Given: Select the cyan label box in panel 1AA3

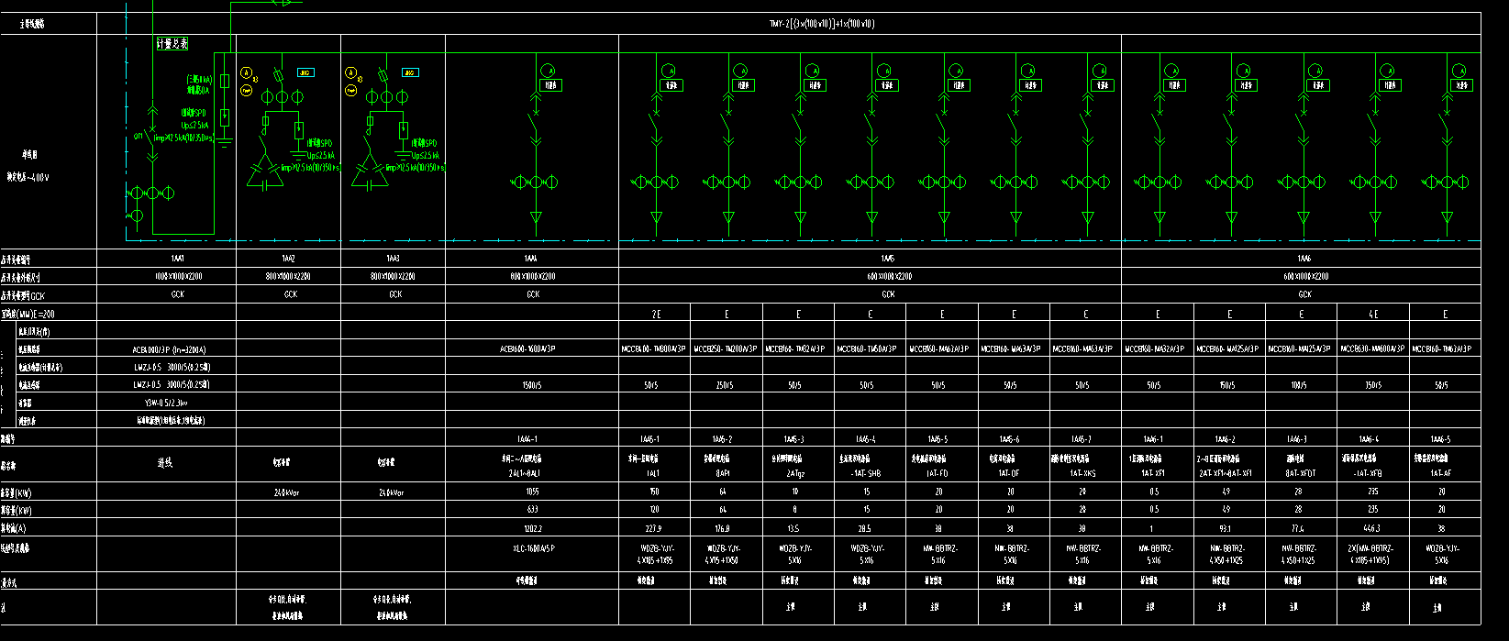Looking at the screenshot, I should click(x=410, y=72).
